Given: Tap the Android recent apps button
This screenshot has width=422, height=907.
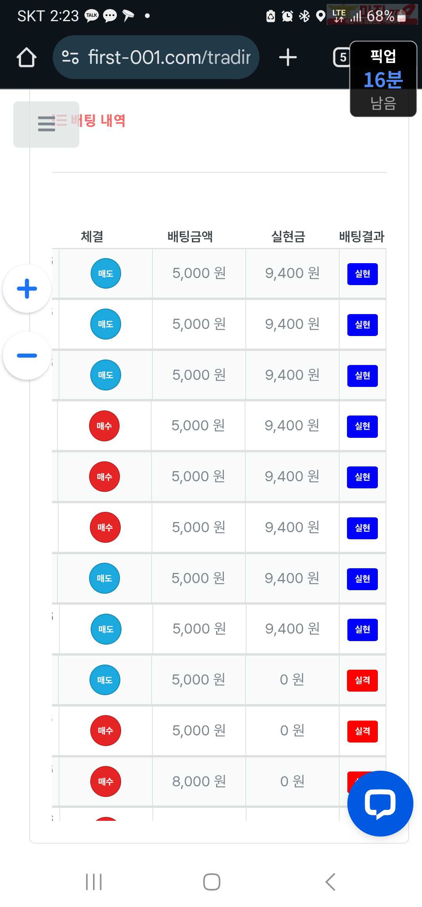Looking at the screenshot, I should coord(94,882).
